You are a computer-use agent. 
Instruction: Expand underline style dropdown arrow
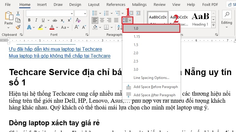[x=48, y=20]
